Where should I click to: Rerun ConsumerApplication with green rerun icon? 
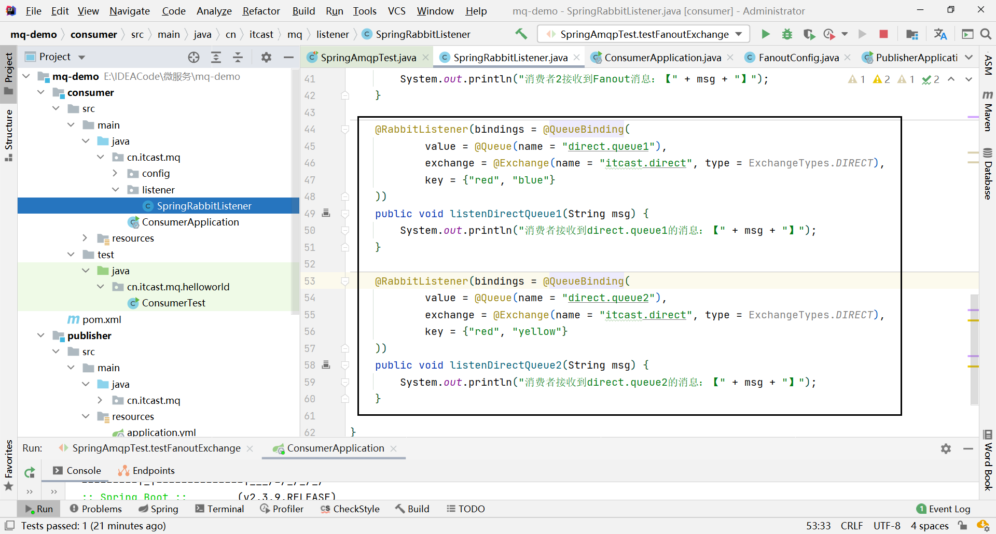30,472
